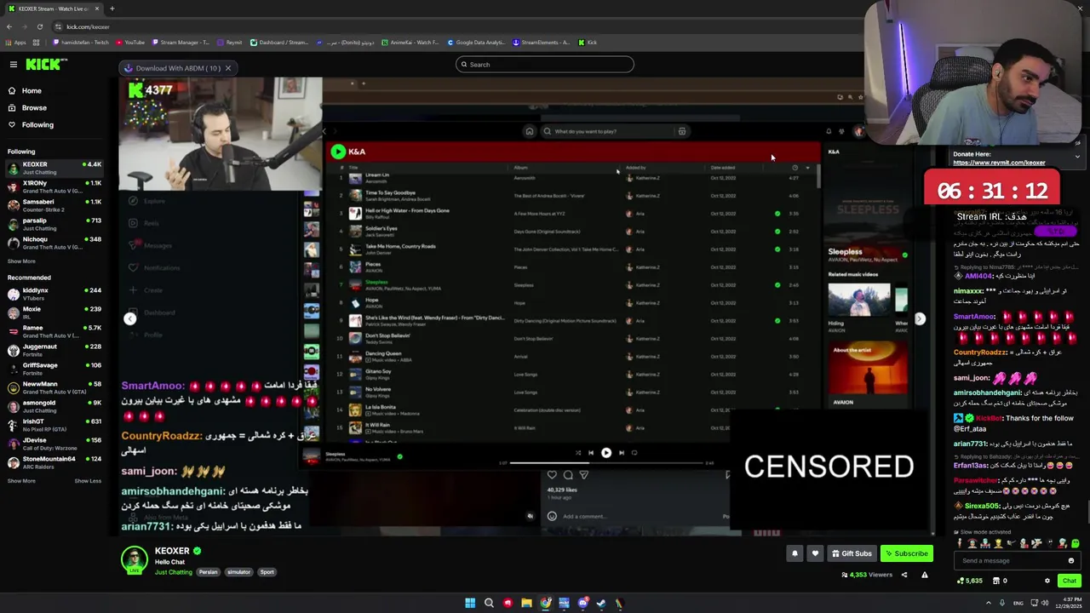Click the 5,635 channel points balance
The height and width of the screenshot is (613, 1090).
pos(970,581)
